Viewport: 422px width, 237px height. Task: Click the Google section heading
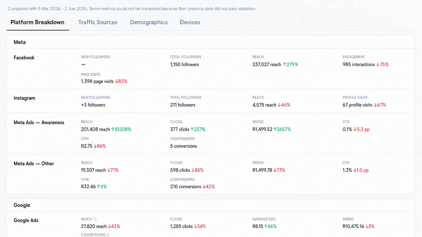tap(22, 205)
